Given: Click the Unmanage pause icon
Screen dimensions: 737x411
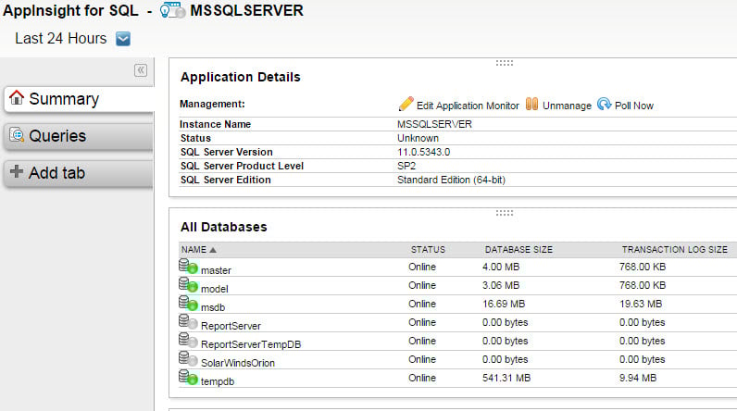Looking at the screenshot, I should tap(531, 104).
